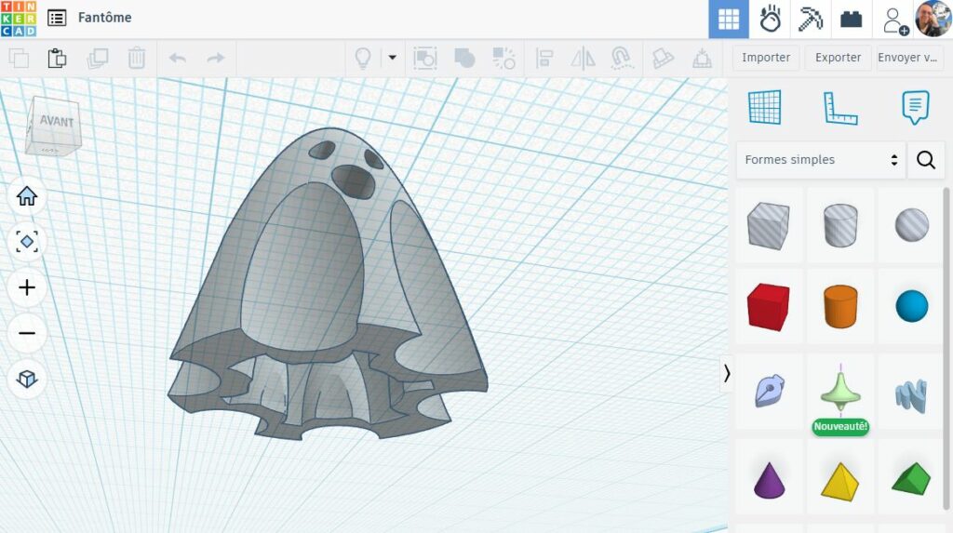Pick the red box shape
Image resolution: width=953 pixels, height=533 pixels.
[x=768, y=307]
